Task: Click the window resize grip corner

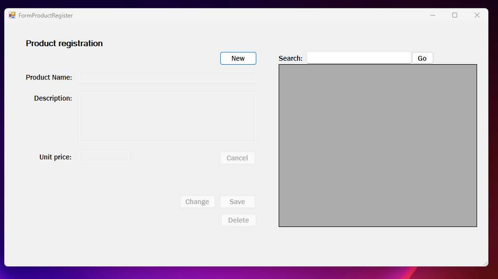Action: (485, 263)
